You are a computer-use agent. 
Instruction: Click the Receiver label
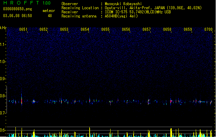70,12
